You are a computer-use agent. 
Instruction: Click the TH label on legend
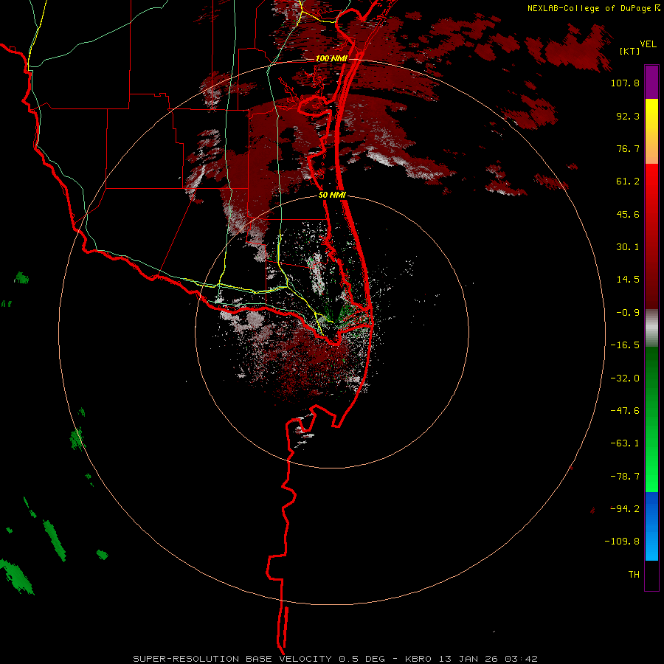[x=634, y=575]
